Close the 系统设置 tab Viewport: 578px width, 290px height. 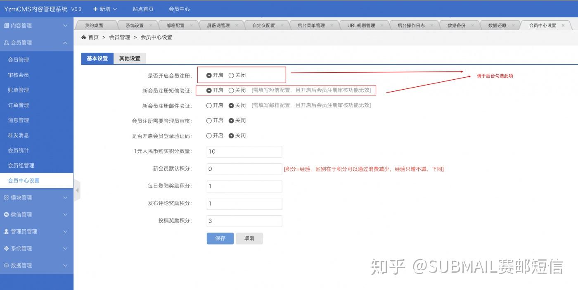(x=151, y=25)
